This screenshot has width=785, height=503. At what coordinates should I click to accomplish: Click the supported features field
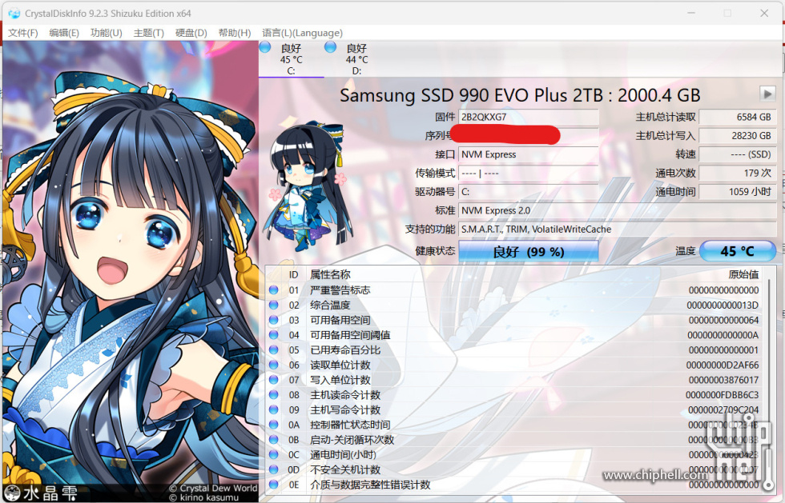point(618,229)
